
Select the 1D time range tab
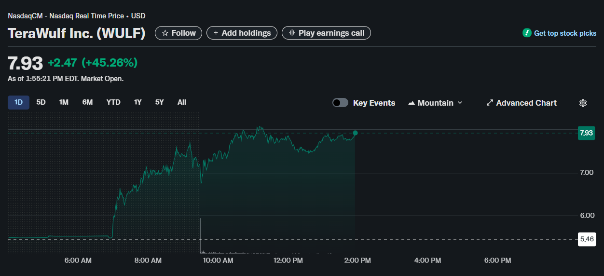click(18, 102)
